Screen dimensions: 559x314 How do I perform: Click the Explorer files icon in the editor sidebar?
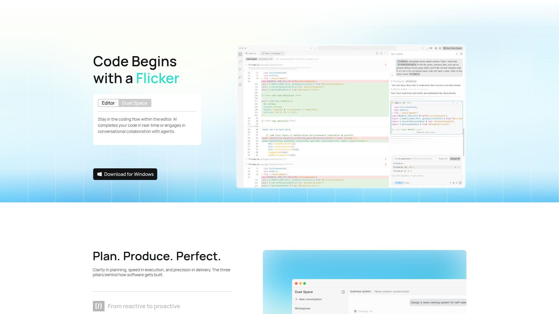click(x=240, y=54)
